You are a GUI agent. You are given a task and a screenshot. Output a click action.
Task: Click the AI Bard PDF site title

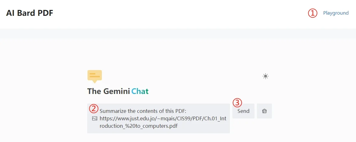[x=30, y=13]
